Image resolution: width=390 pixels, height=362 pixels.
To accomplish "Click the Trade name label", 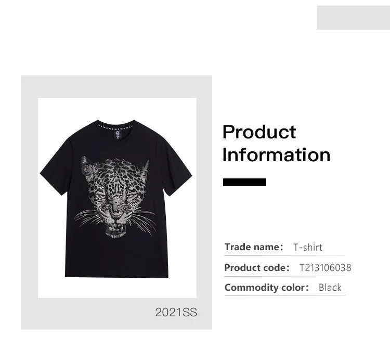I will point(254,247).
